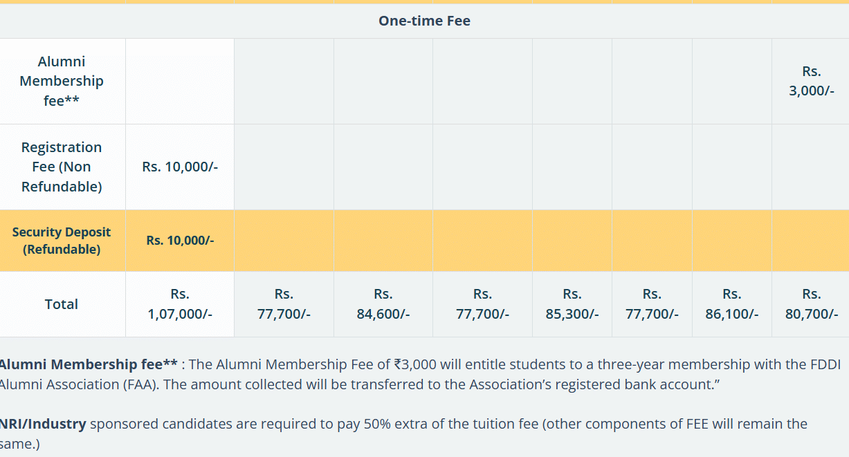Select the Registration Fee (Non Refundable) label

pos(62,167)
